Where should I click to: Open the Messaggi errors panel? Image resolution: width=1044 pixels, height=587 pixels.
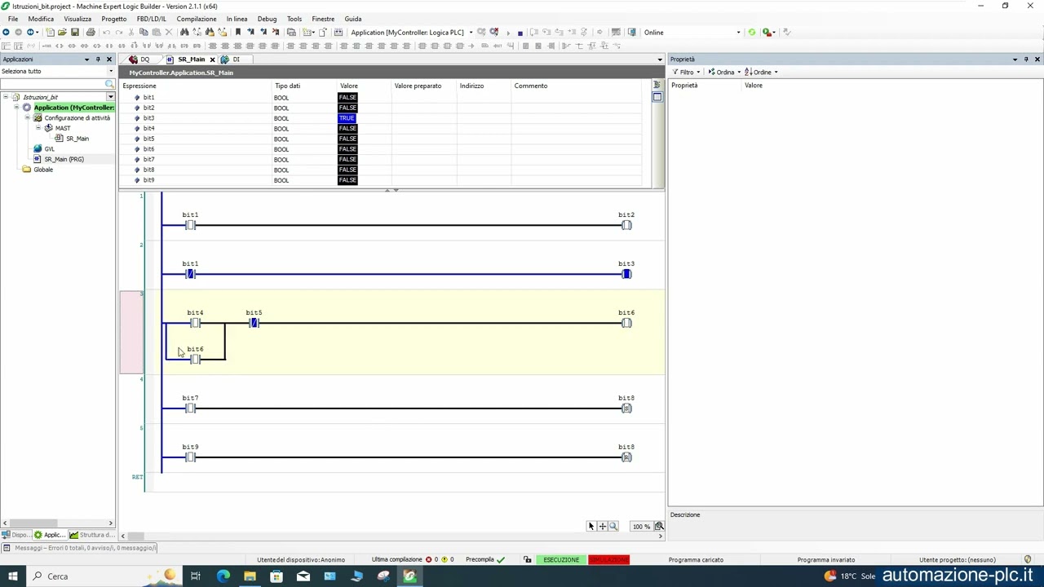point(80,548)
